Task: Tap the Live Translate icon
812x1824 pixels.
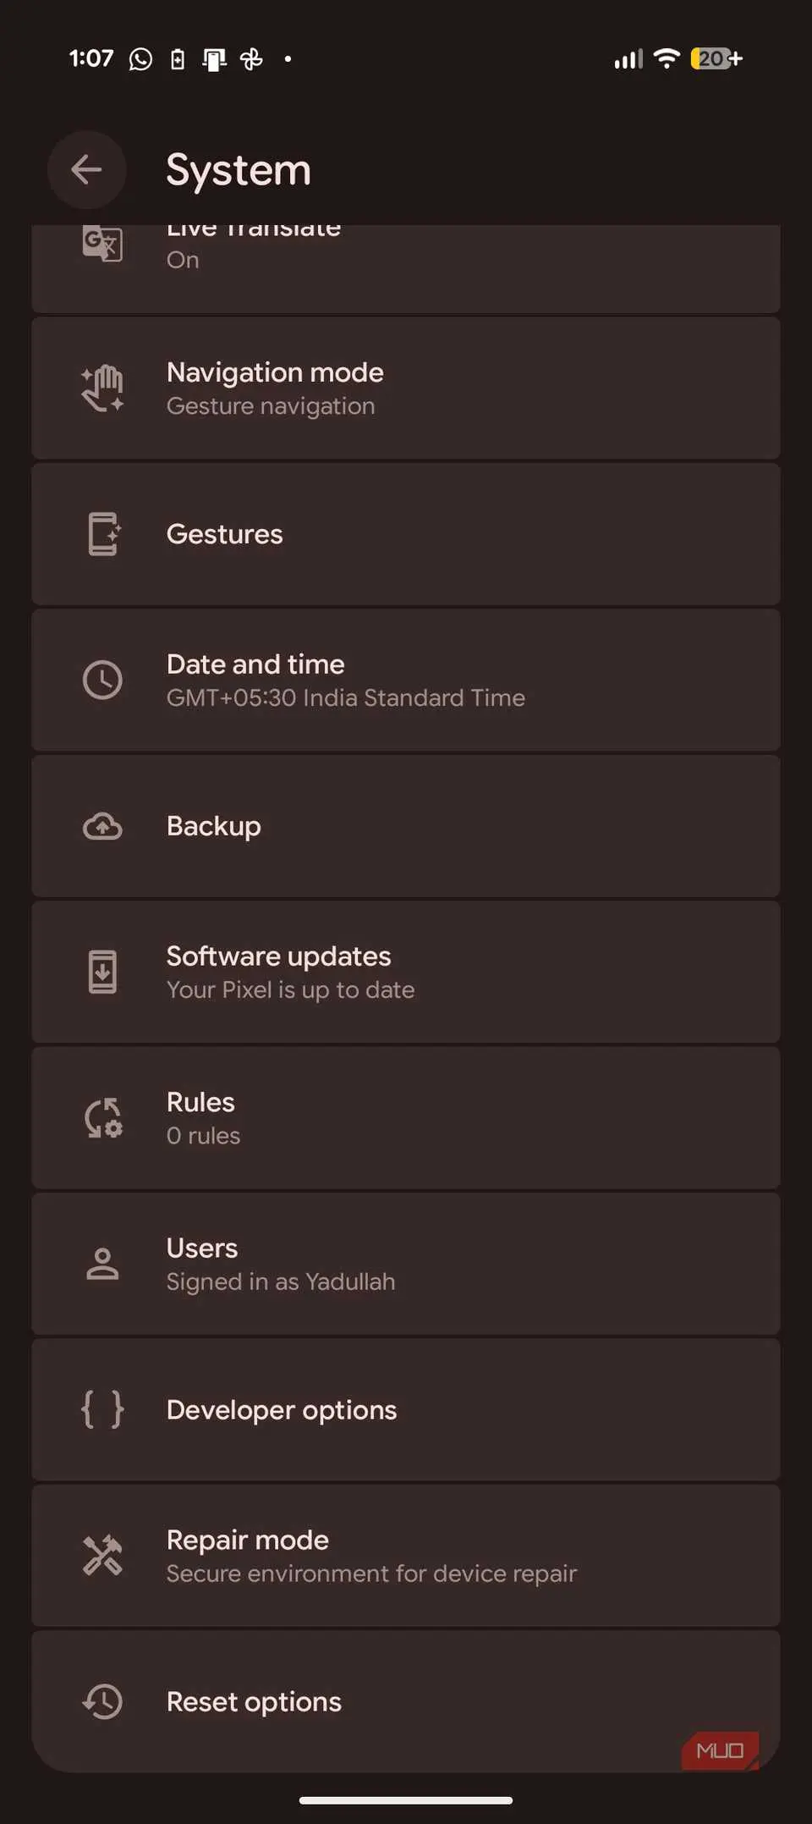Action: [102, 245]
